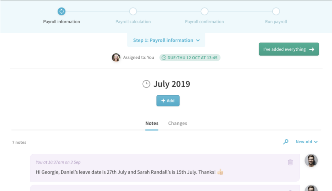Screen dimensions: 332x191
Task: Open the search magnifier next to New-old sort
Action: coord(286,142)
